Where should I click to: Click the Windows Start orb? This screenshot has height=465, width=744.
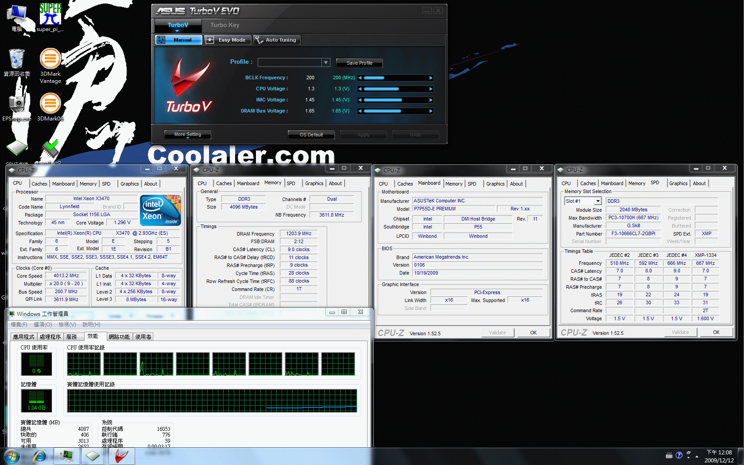tap(12, 456)
